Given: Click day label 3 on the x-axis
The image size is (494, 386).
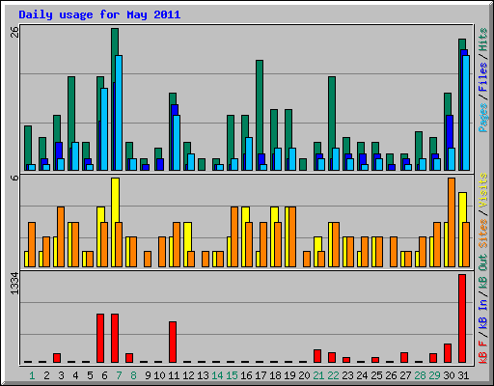Looking at the screenshot, I should point(61,375).
